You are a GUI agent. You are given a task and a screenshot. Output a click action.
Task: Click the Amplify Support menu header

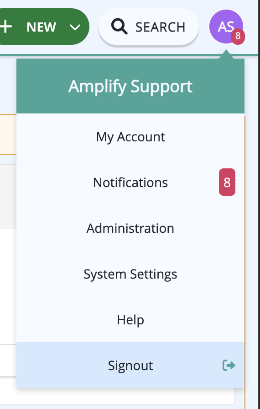click(130, 86)
